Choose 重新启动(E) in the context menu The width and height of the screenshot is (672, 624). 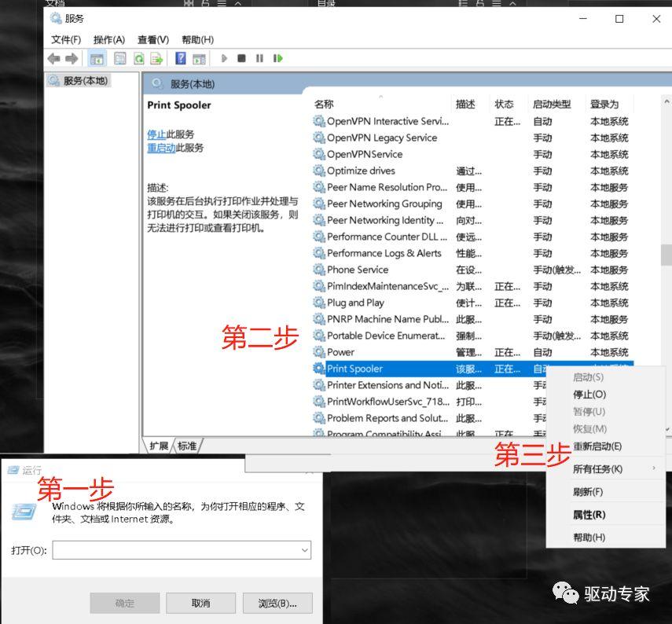[x=597, y=446]
